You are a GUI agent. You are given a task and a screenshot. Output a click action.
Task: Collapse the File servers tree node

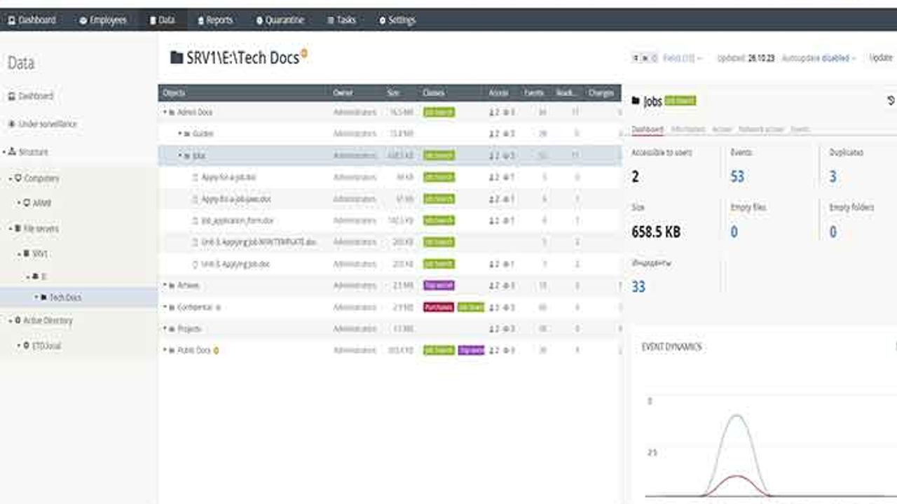coord(11,229)
